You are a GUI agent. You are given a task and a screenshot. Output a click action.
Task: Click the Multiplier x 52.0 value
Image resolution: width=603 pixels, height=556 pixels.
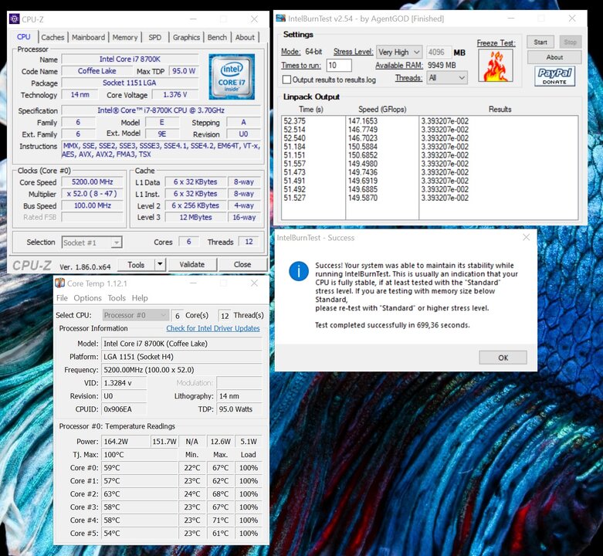coord(93,194)
